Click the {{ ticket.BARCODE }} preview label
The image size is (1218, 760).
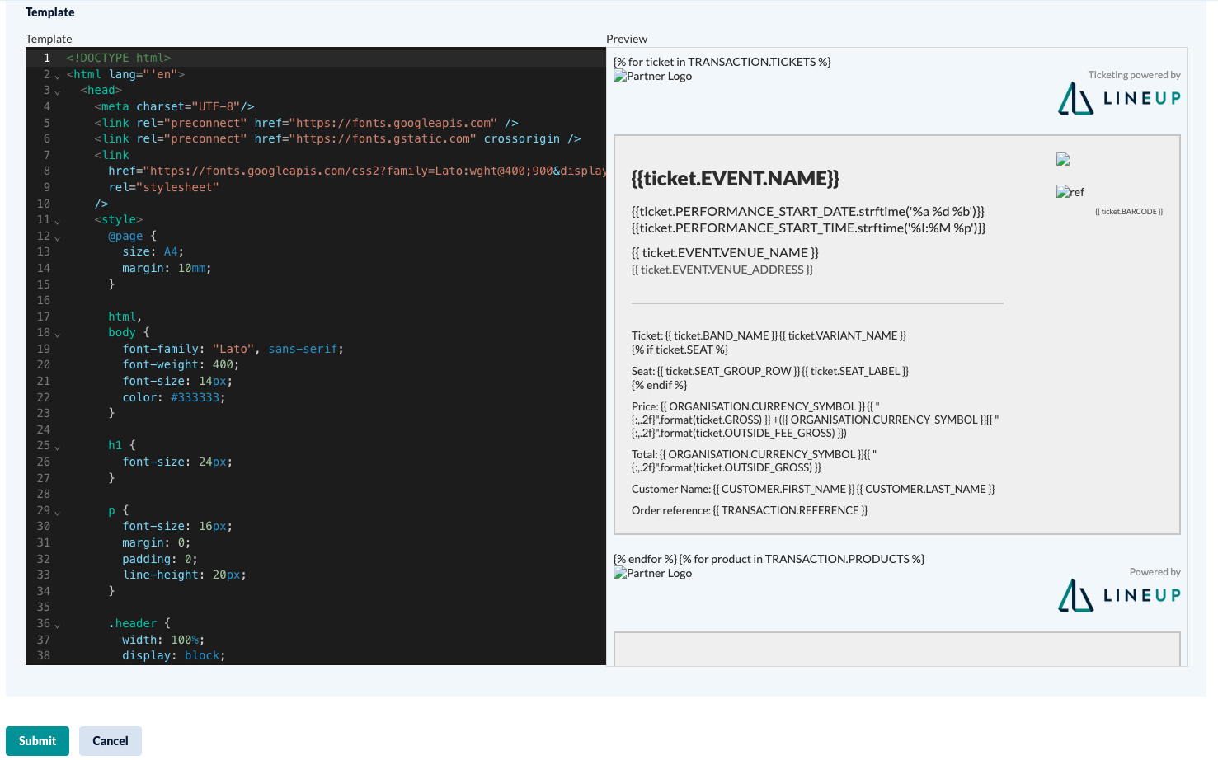pos(1129,212)
